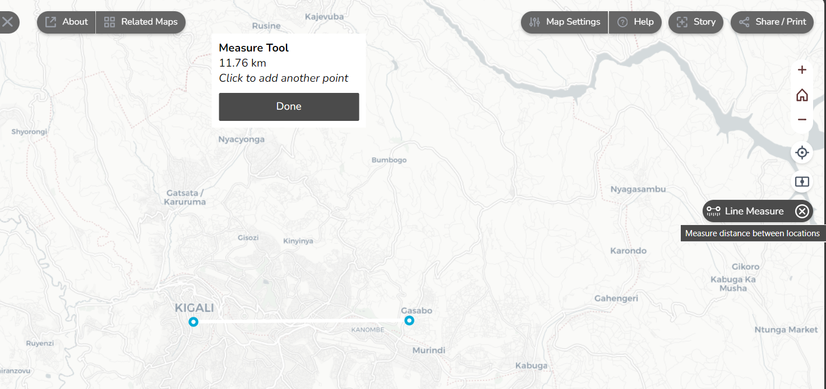Click the KIGALI city label
The height and width of the screenshot is (389, 826).
pos(194,308)
